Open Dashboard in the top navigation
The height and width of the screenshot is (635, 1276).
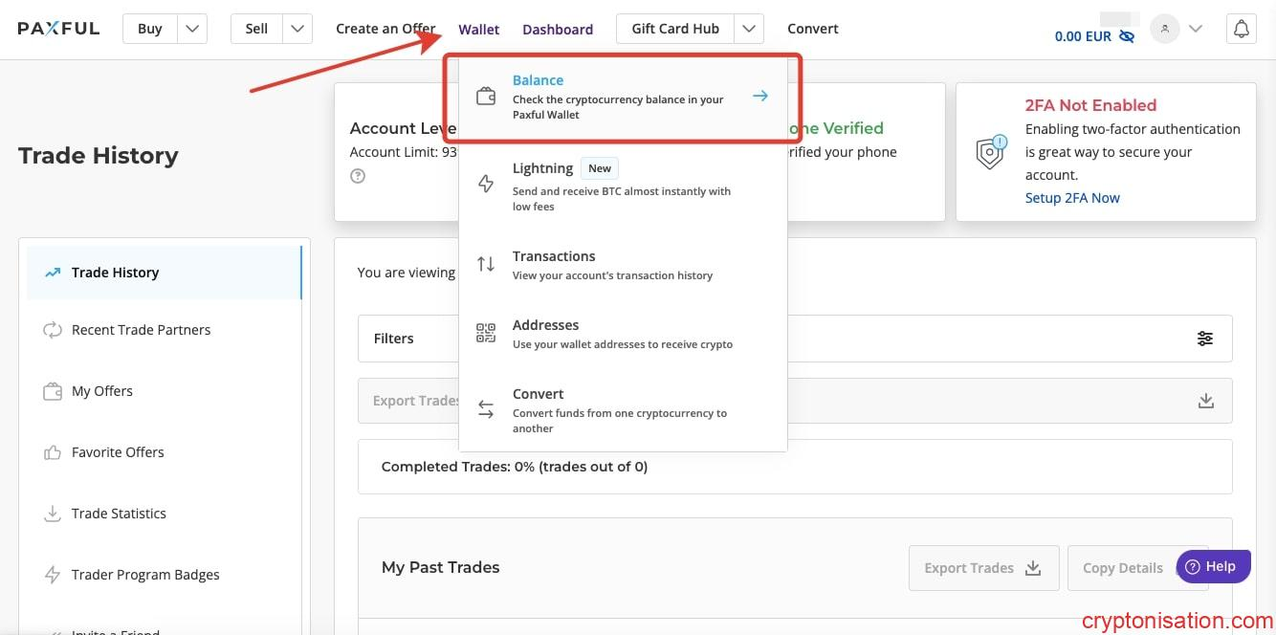pyautogui.click(x=558, y=30)
